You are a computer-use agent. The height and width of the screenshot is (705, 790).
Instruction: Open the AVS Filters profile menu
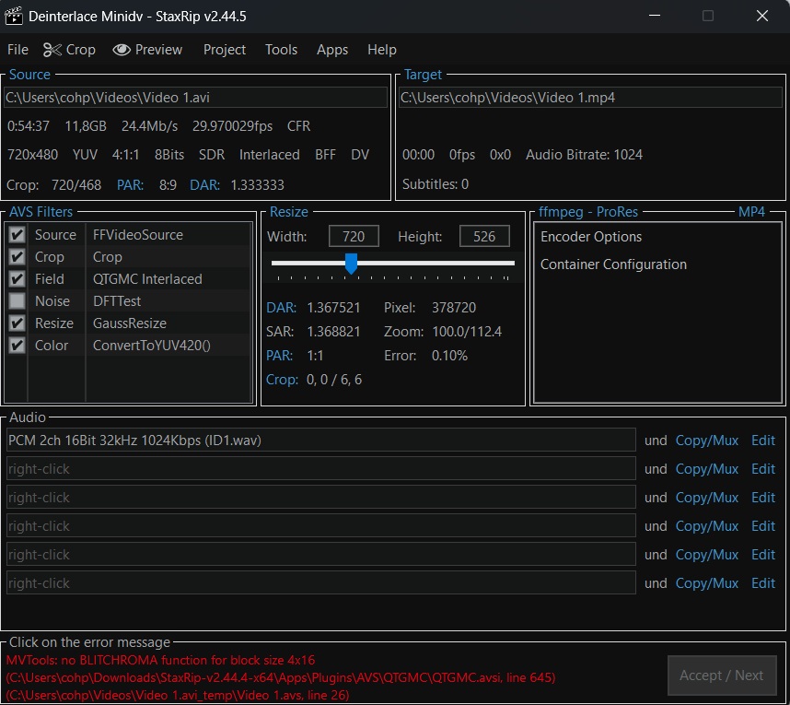pos(41,212)
